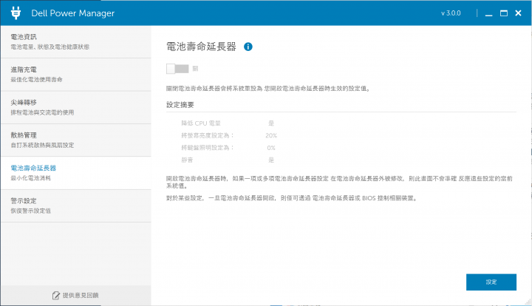This screenshot has width=532, height=306.
Task: Click the 提供意見回饋 link
Action: [x=81, y=296]
